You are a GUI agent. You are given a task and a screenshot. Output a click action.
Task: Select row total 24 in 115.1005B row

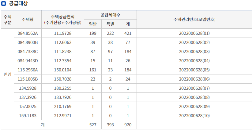click(128, 79)
